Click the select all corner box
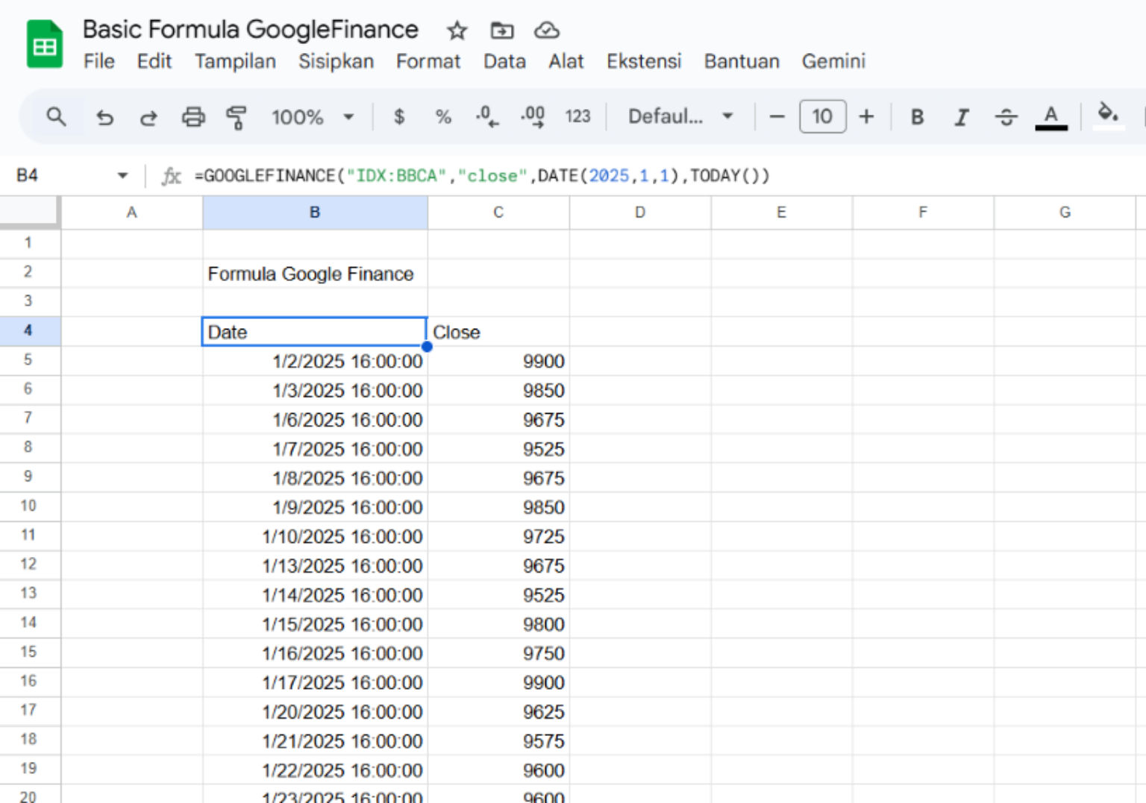This screenshot has width=1146, height=803. 29,211
